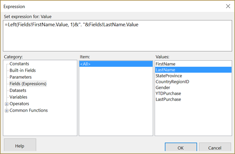Select the YTDPurchase value
Viewport: 235px width, 154px height.
pos(193,93)
